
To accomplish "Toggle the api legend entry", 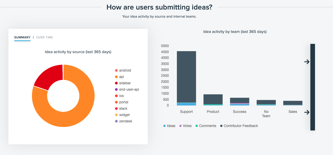I will click(x=119, y=77).
